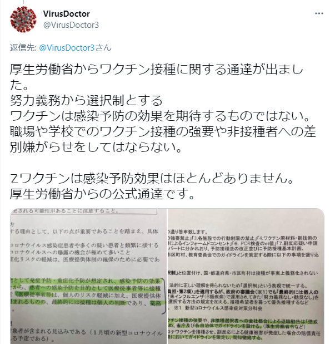Open green-highlighted bottom text in right photo
Viewport: 335px width, 344px height.
click(243, 330)
